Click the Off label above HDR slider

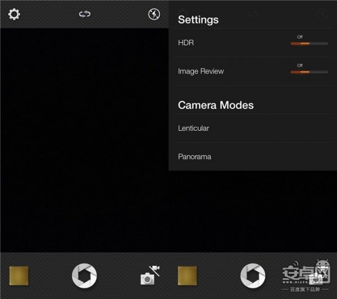tap(300, 36)
